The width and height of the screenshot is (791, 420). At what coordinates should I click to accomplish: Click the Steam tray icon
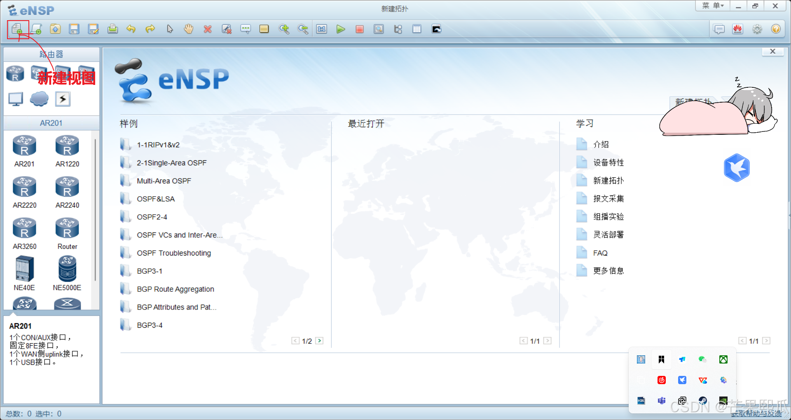pos(702,400)
